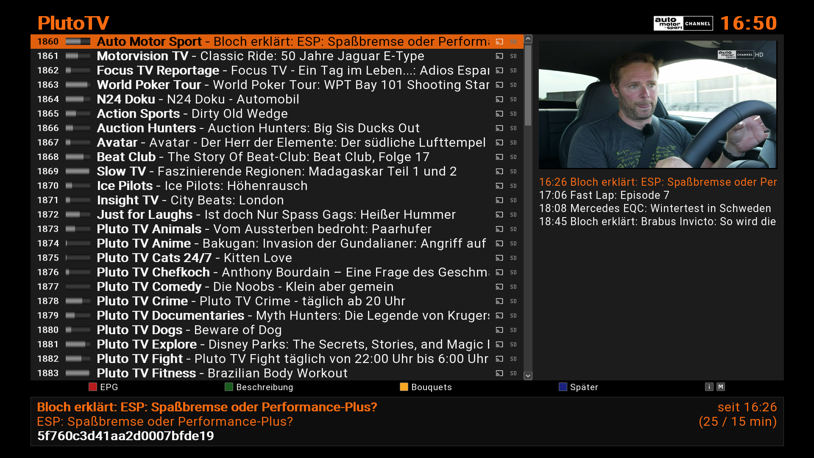Select the Beat Club channel entry
Screen dimensions: 814x458
tap(277, 157)
